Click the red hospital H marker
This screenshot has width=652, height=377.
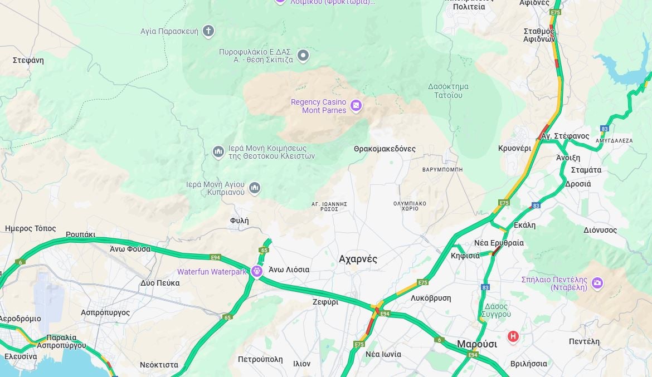click(x=513, y=336)
